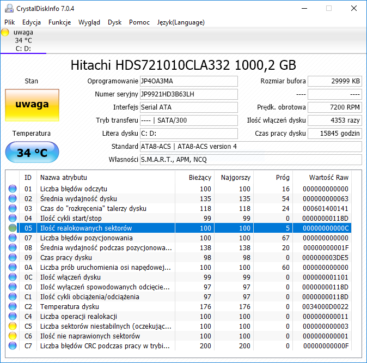Click the Próg column header

point(273,178)
